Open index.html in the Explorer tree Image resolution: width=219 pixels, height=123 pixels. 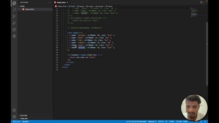pos(29,9)
